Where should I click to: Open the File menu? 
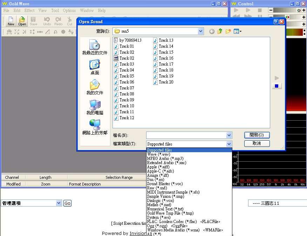6,11
